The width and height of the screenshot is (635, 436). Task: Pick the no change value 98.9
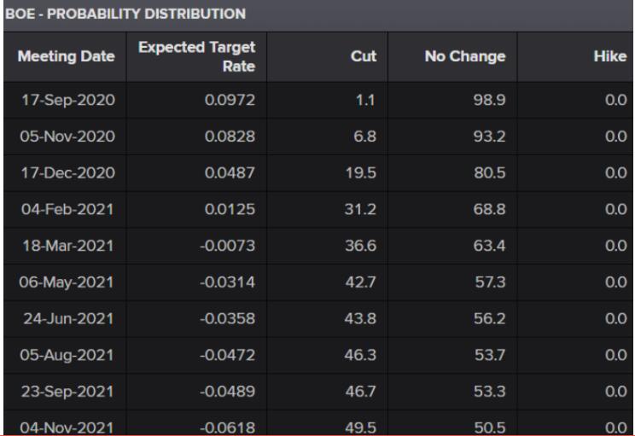(490, 100)
